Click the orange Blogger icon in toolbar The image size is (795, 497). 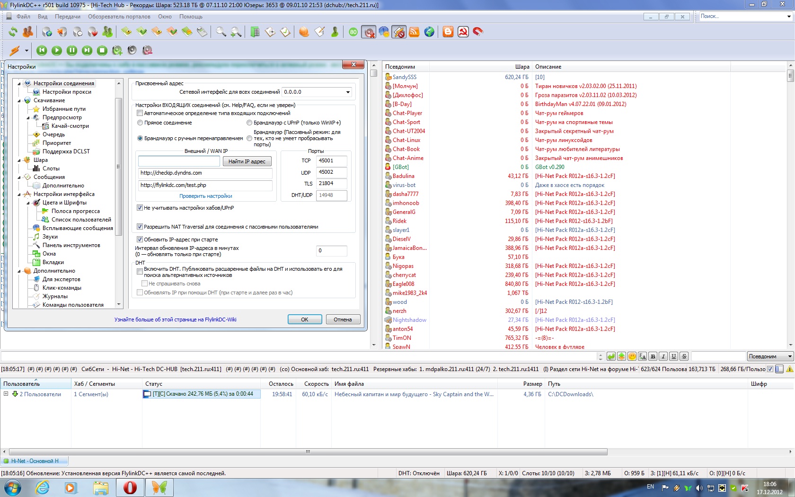click(x=448, y=32)
